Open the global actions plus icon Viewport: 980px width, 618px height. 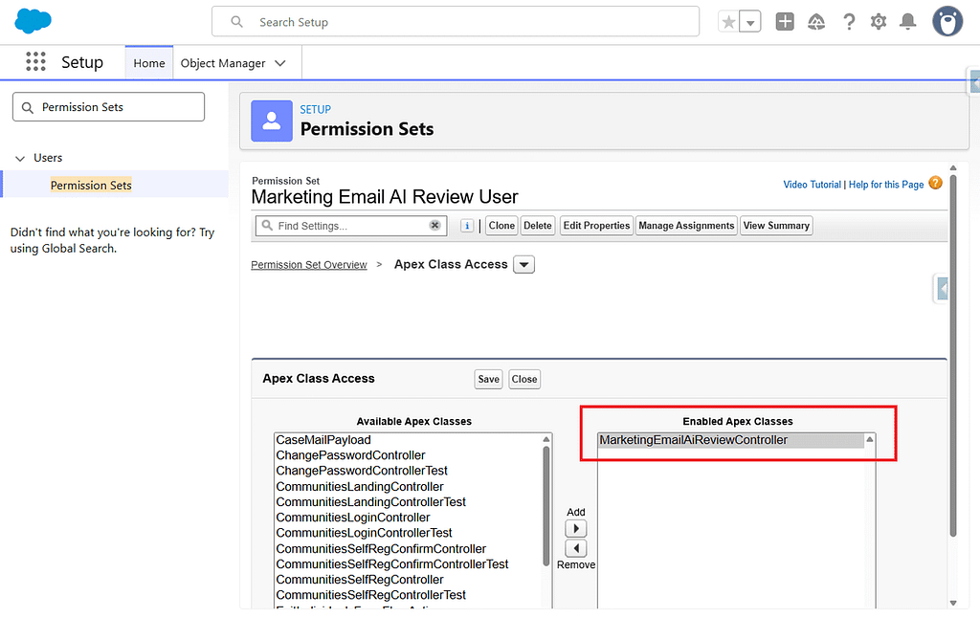pyautogui.click(x=785, y=22)
